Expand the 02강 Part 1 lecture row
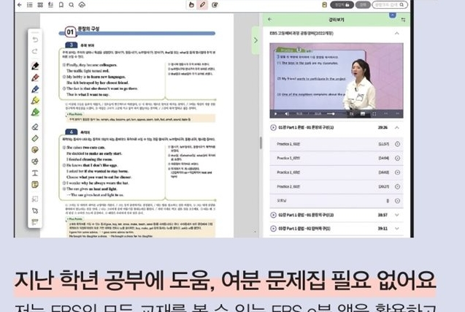The width and height of the screenshot is (465, 312). click(398, 215)
